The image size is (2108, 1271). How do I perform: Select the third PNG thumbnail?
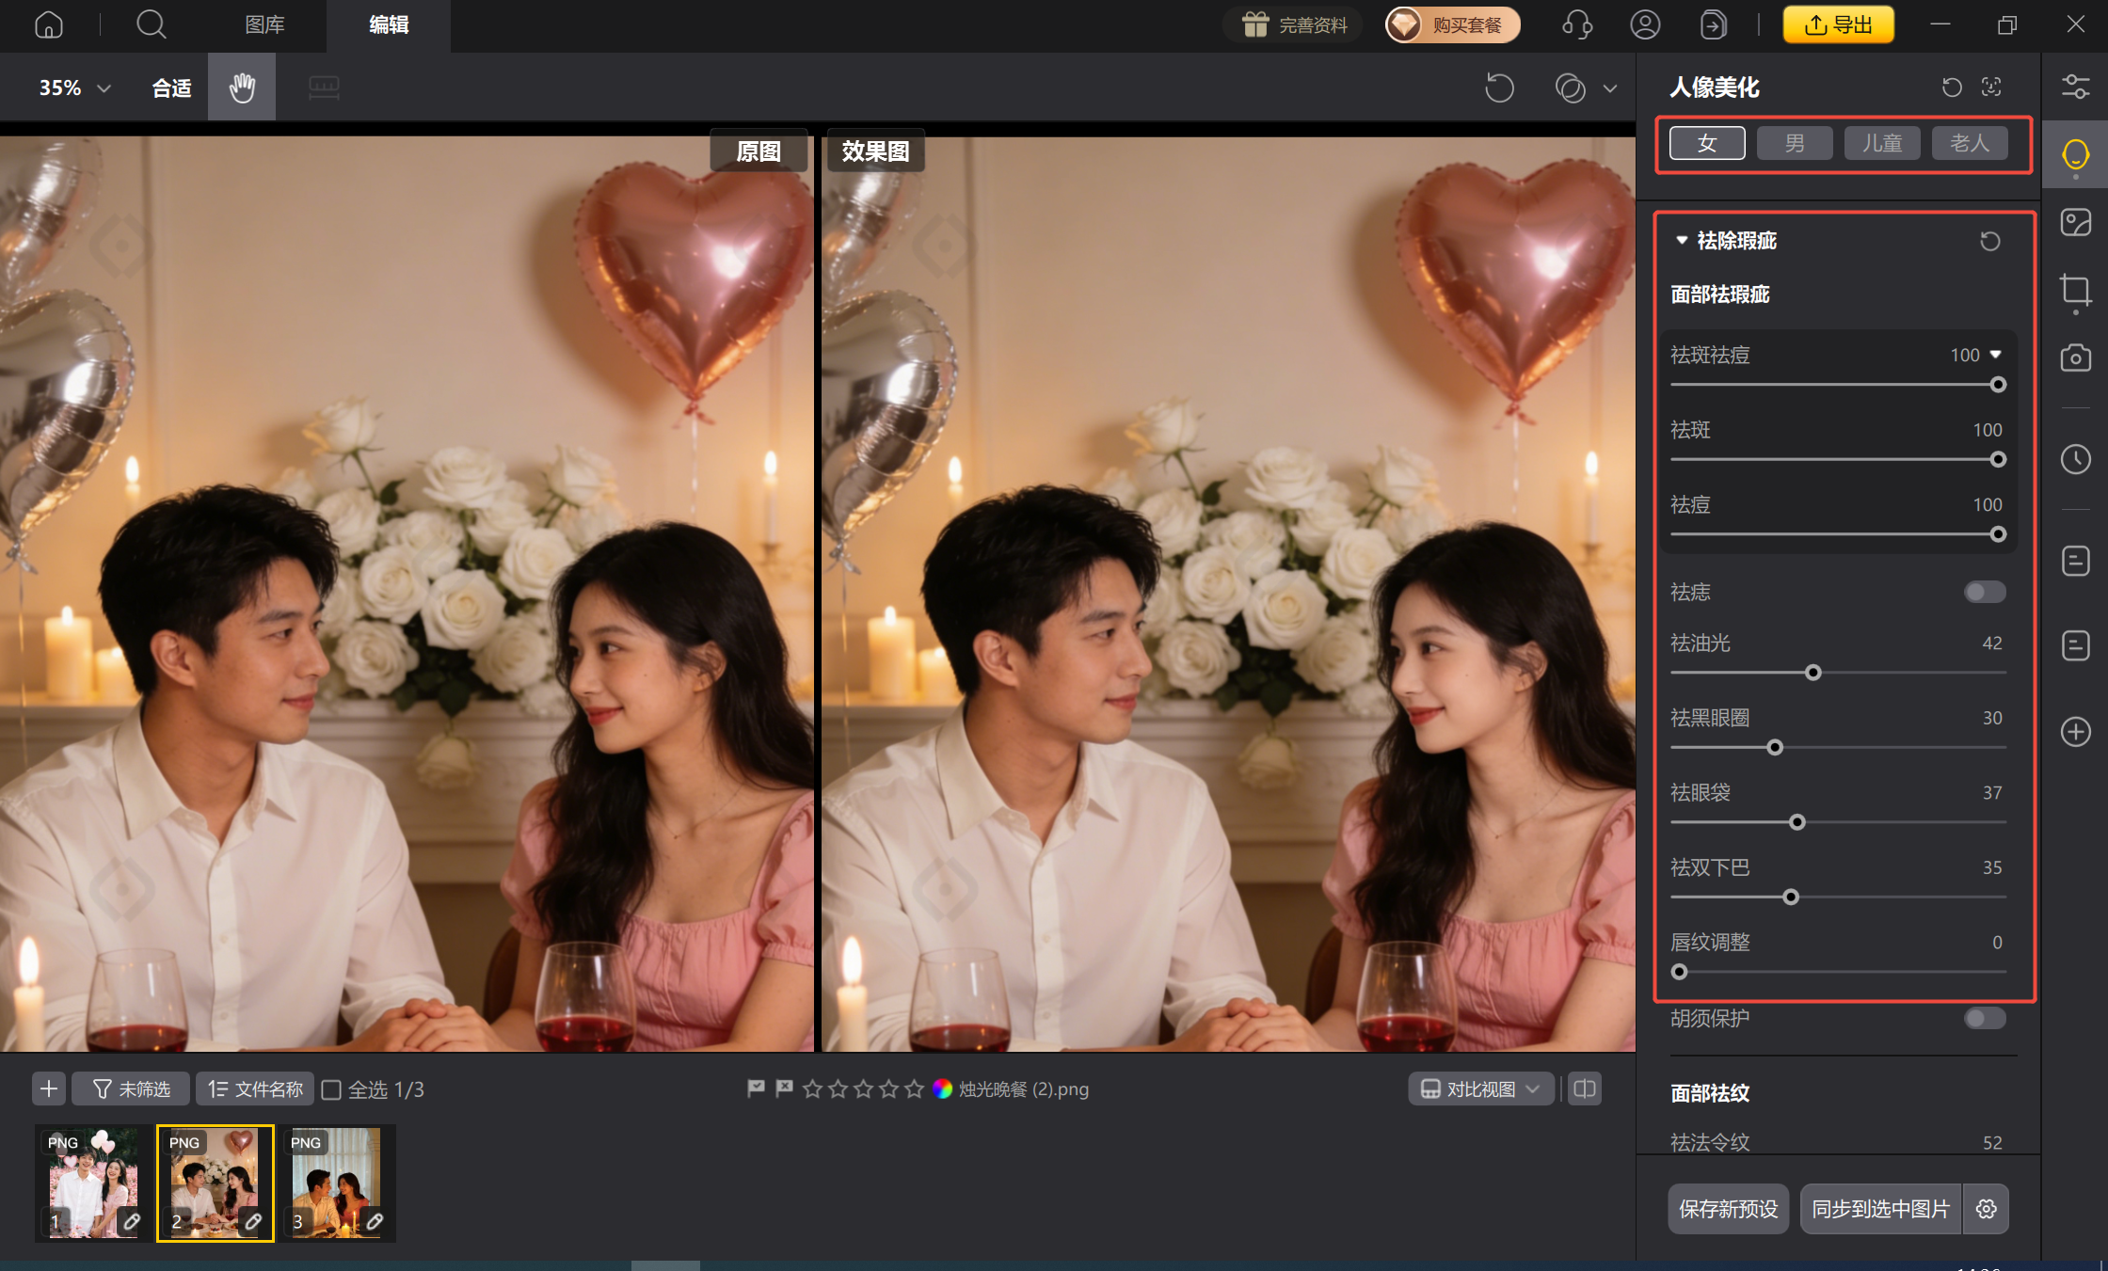[337, 1183]
